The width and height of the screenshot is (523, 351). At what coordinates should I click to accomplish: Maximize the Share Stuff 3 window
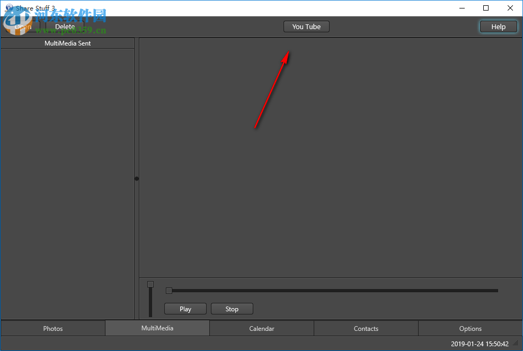[486, 8]
